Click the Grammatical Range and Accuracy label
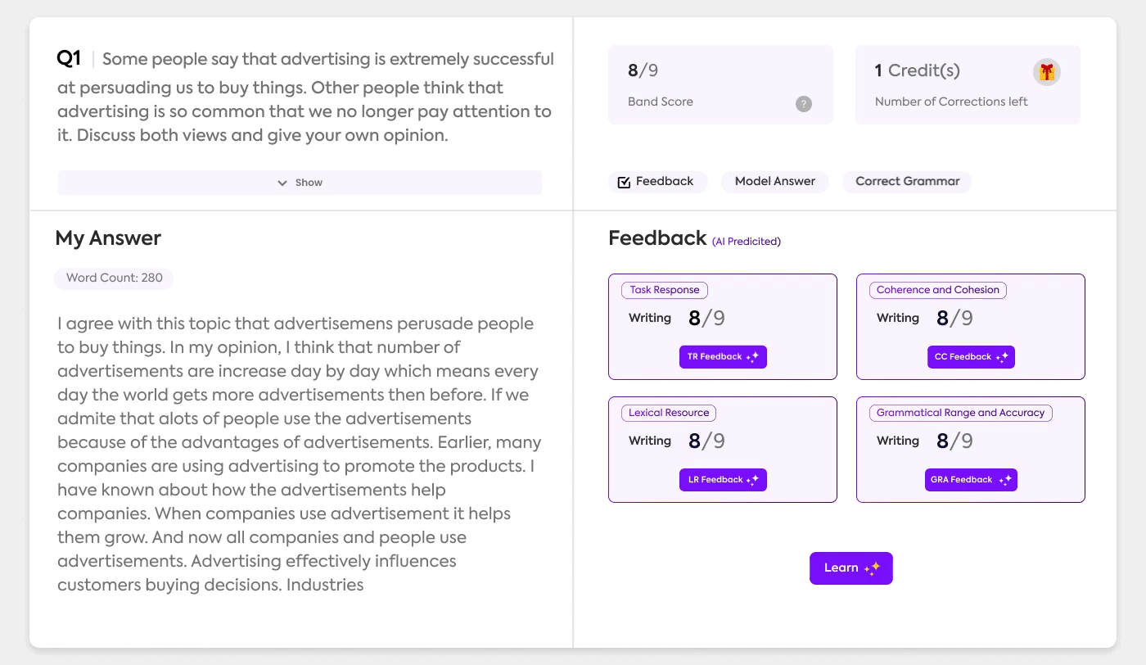Image resolution: width=1146 pixels, height=665 pixels. [x=961, y=413]
